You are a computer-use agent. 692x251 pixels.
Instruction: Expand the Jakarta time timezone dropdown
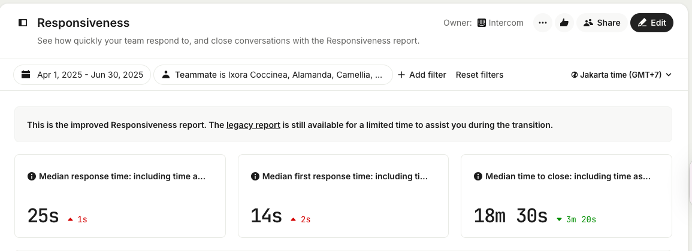[x=621, y=75]
